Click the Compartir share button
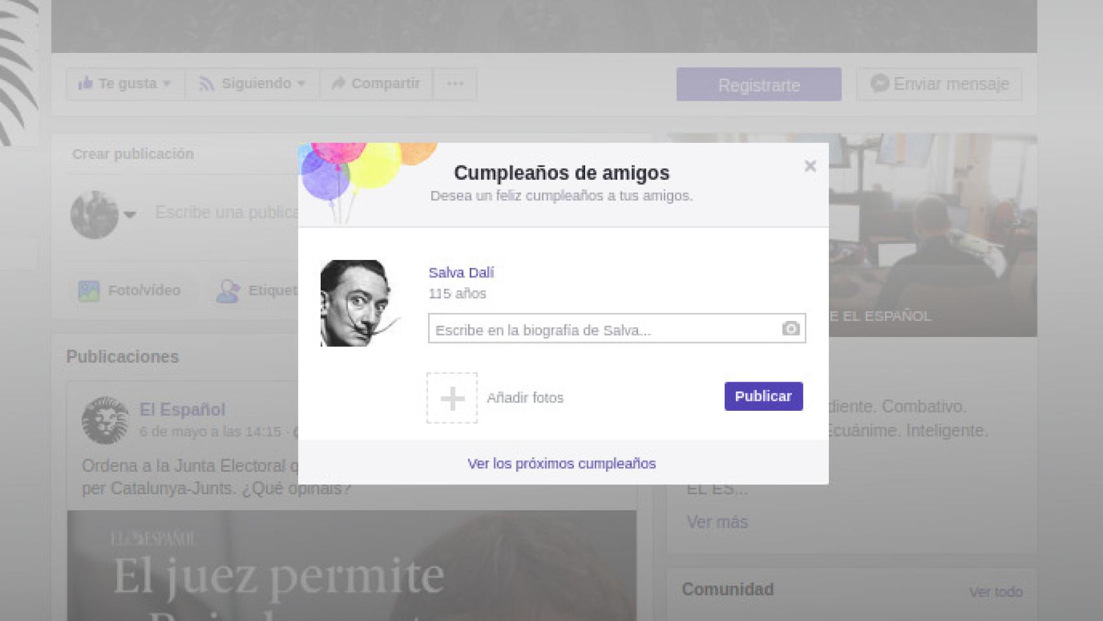This screenshot has height=621, width=1103. [x=376, y=84]
